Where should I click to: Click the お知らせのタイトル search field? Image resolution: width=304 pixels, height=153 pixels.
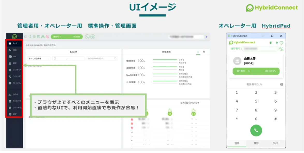[102, 58]
